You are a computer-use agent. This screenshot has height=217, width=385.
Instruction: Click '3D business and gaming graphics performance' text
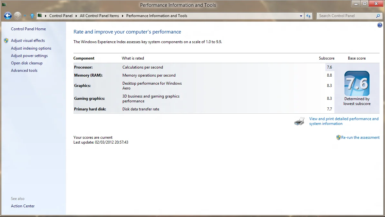coord(151,99)
